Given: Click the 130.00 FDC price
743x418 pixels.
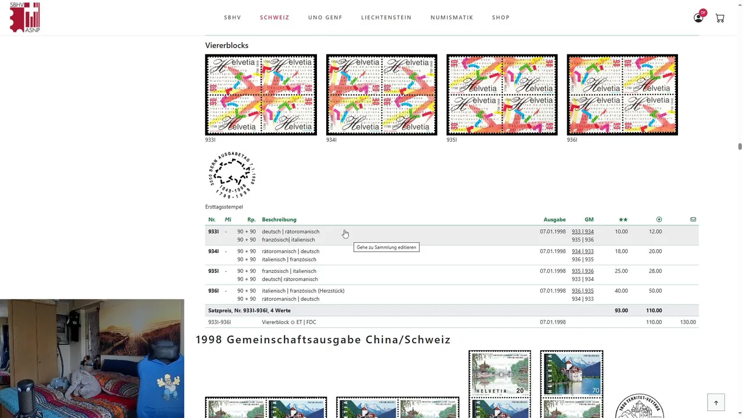Looking at the screenshot, I should click(688, 322).
